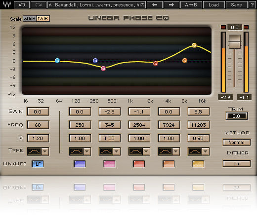
Task: Click the LF band gain field 0.0
Action: 38,111
